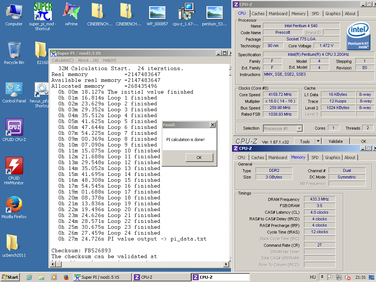Viewport: 376px width, 282px height.
Task: Select the pentium_53 image file icon
Action: [x=214, y=14]
